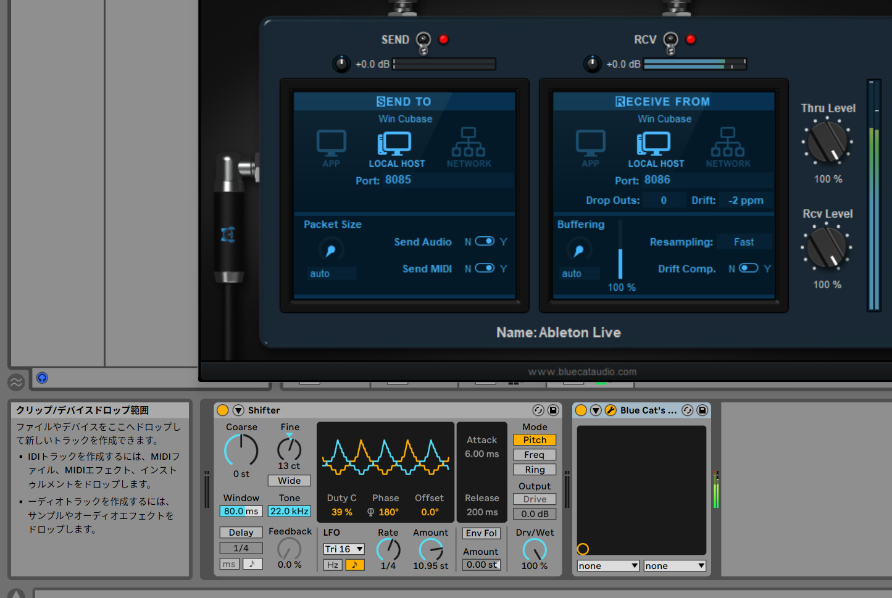This screenshot has height=598, width=892.
Task: Click the Tone 22.0 kHz field
Action: (x=290, y=511)
